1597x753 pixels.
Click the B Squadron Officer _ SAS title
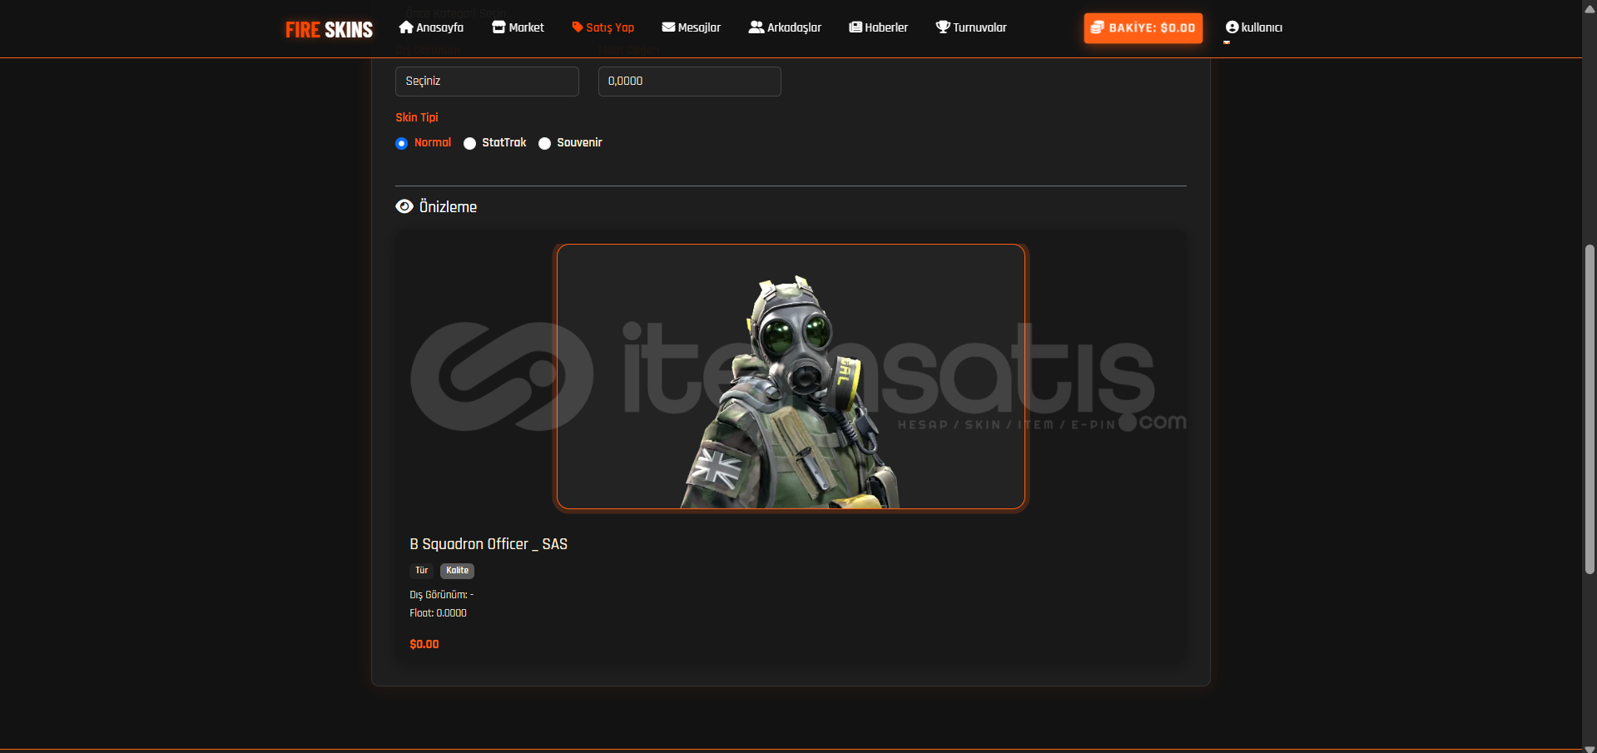[489, 544]
